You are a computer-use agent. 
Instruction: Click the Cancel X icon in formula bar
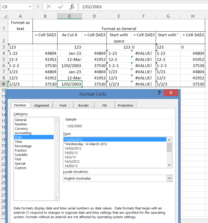(x=49, y=7)
